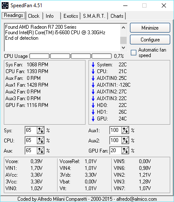
Task: Switch to the Exotics tab
Action: click(x=71, y=16)
